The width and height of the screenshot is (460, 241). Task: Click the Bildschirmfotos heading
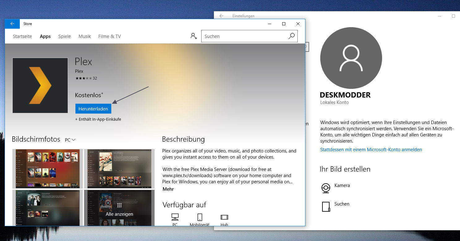(36, 139)
